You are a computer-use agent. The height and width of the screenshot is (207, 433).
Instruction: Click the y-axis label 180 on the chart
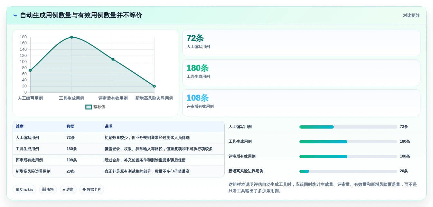click(23, 37)
